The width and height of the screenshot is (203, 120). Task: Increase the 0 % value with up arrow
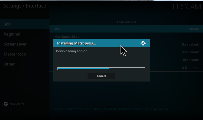point(197,67)
